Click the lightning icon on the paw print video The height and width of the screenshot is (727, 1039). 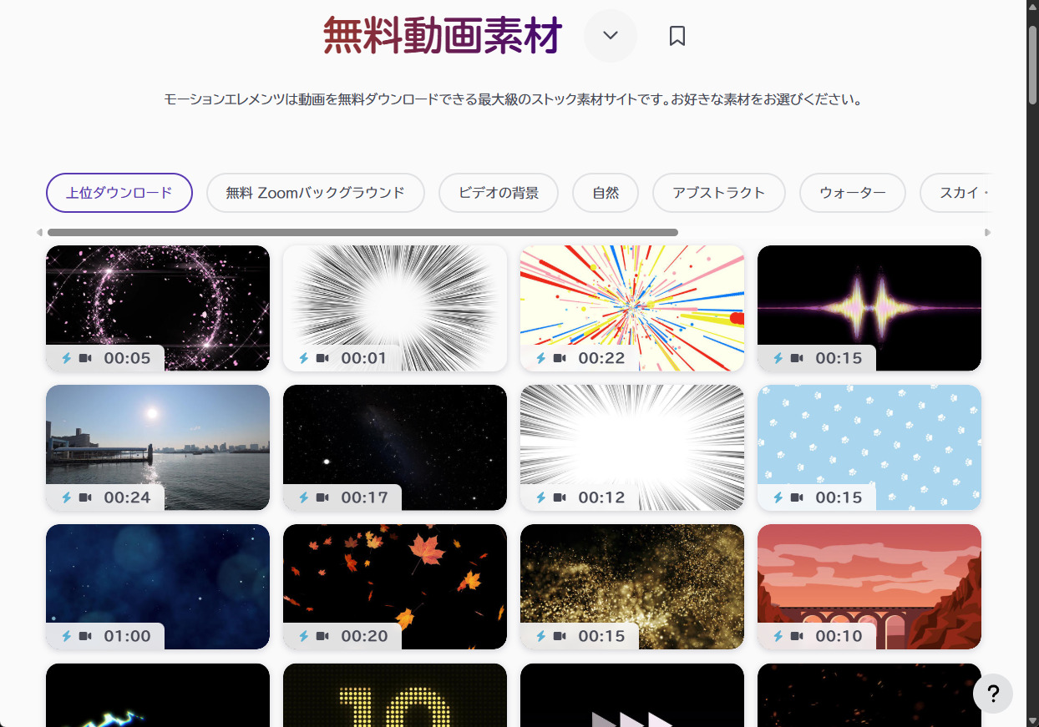(777, 497)
